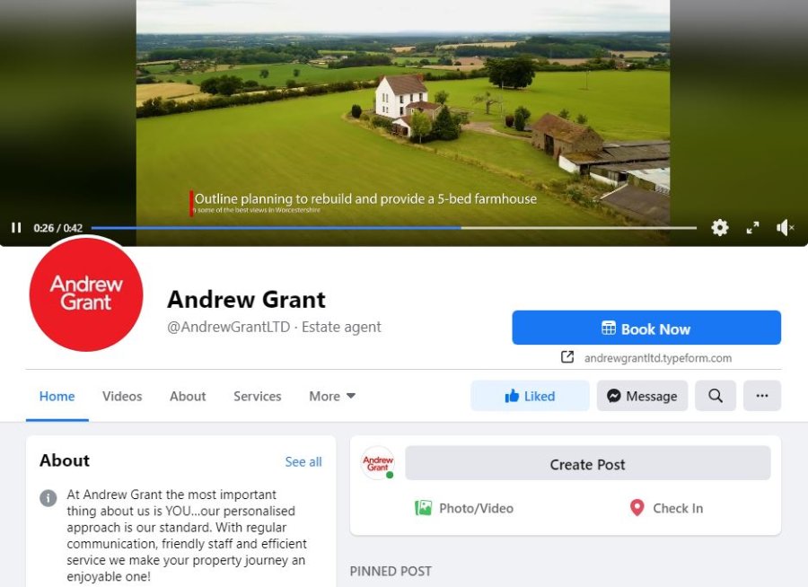Expand the More tab dropdown
This screenshot has height=587, width=808.
pos(332,397)
